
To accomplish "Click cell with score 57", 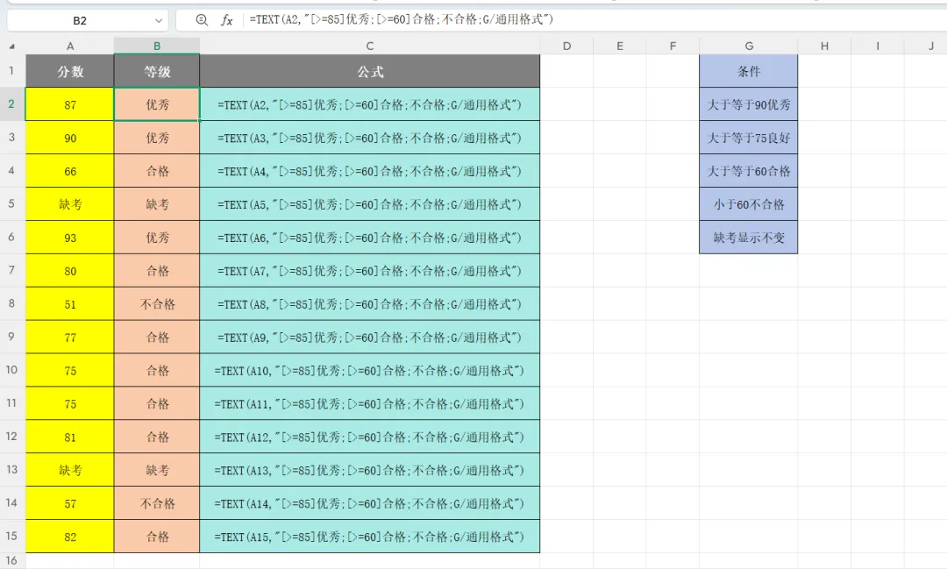I will click(70, 503).
